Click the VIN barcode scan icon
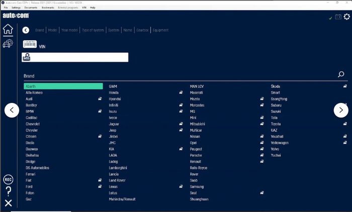 click(x=30, y=44)
